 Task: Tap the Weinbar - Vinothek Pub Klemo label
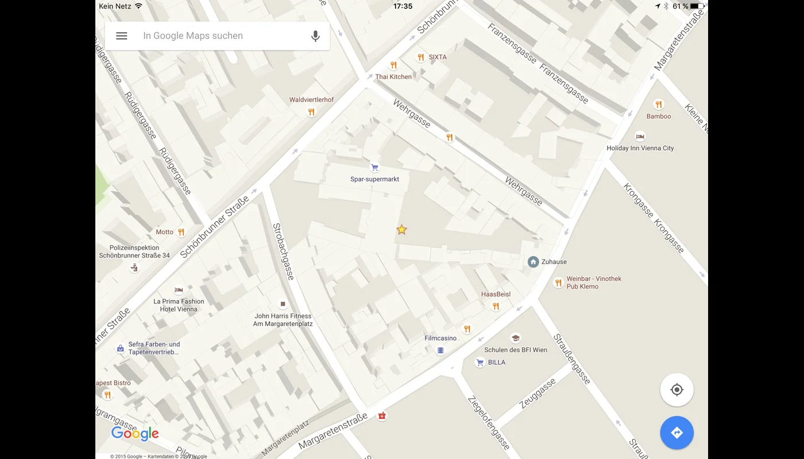click(594, 282)
